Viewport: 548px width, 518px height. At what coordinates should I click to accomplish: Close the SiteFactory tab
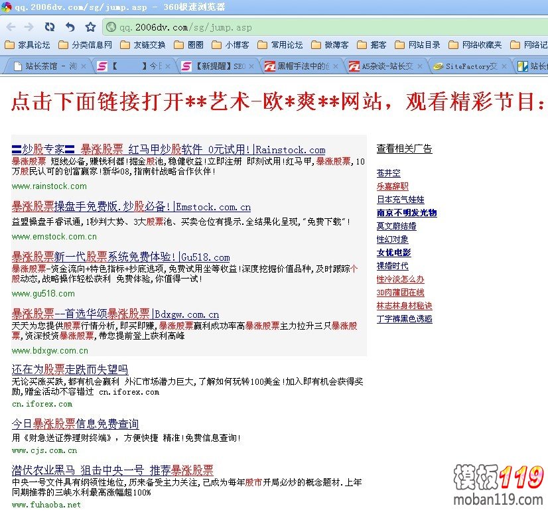(x=504, y=66)
